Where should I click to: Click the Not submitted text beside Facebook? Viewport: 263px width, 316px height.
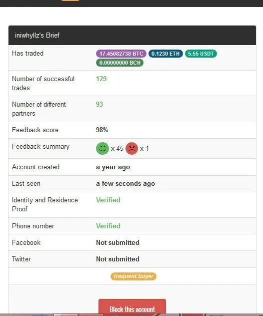[117, 242]
